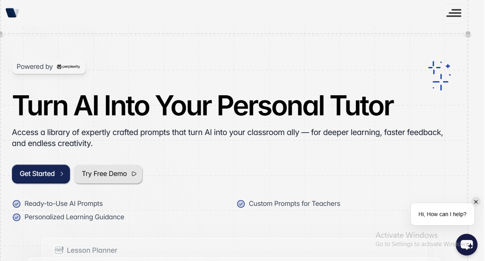Click check icon beside Custom Prompts for Teachers
This screenshot has width=485, height=261.
[x=241, y=204]
